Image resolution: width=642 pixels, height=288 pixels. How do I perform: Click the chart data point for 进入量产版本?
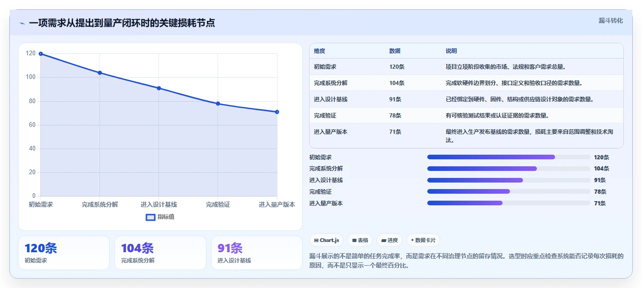pyautogui.click(x=277, y=112)
